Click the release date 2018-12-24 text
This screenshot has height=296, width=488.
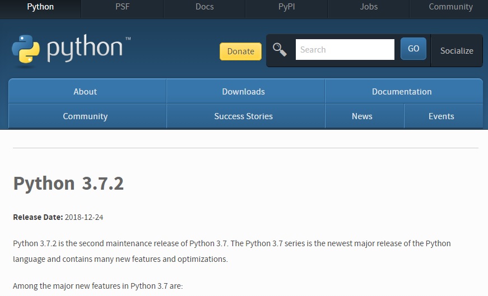(x=84, y=217)
